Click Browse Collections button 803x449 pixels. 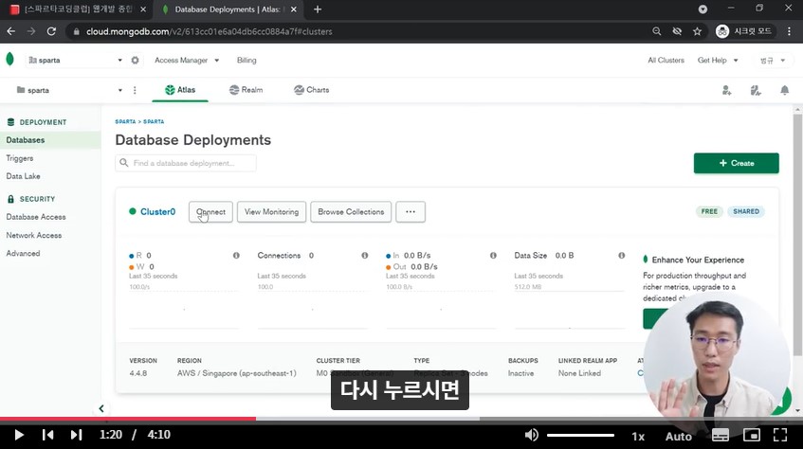click(351, 211)
